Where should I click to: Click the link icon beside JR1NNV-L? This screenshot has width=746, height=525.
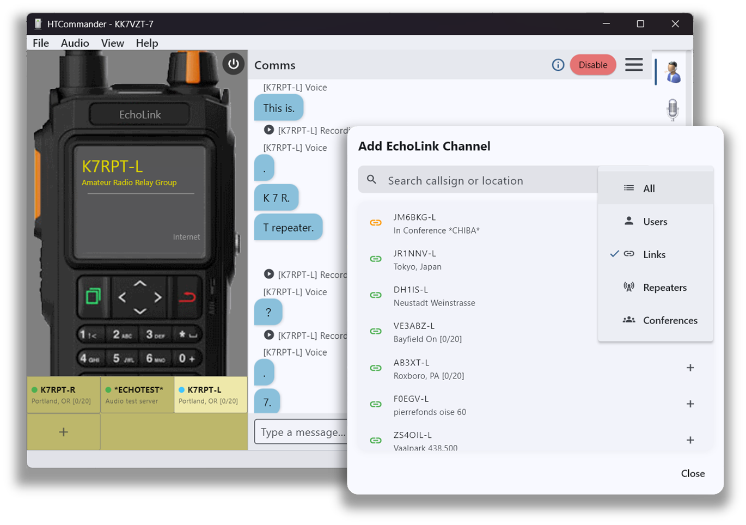tap(376, 259)
